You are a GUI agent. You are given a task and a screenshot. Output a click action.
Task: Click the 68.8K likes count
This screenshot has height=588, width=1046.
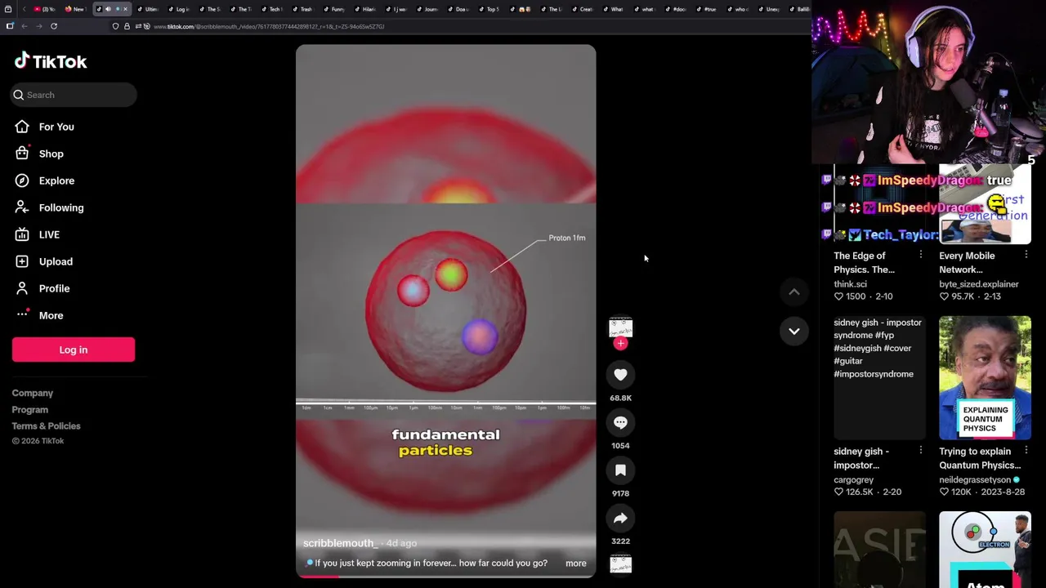tap(620, 398)
